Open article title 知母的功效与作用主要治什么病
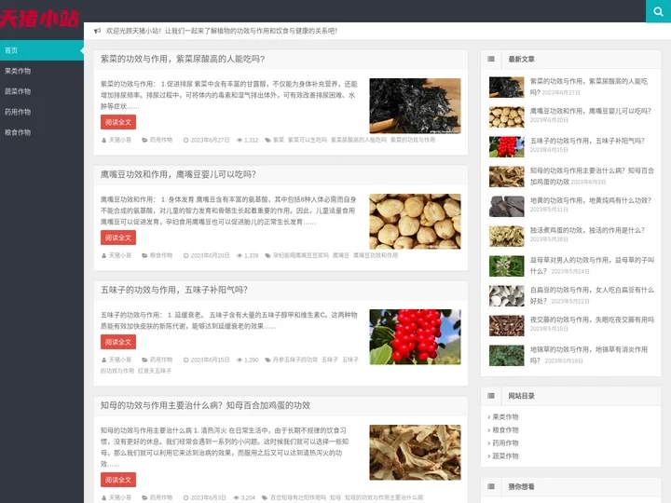The width and height of the screenshot is (671, 503). pos(205,405)
